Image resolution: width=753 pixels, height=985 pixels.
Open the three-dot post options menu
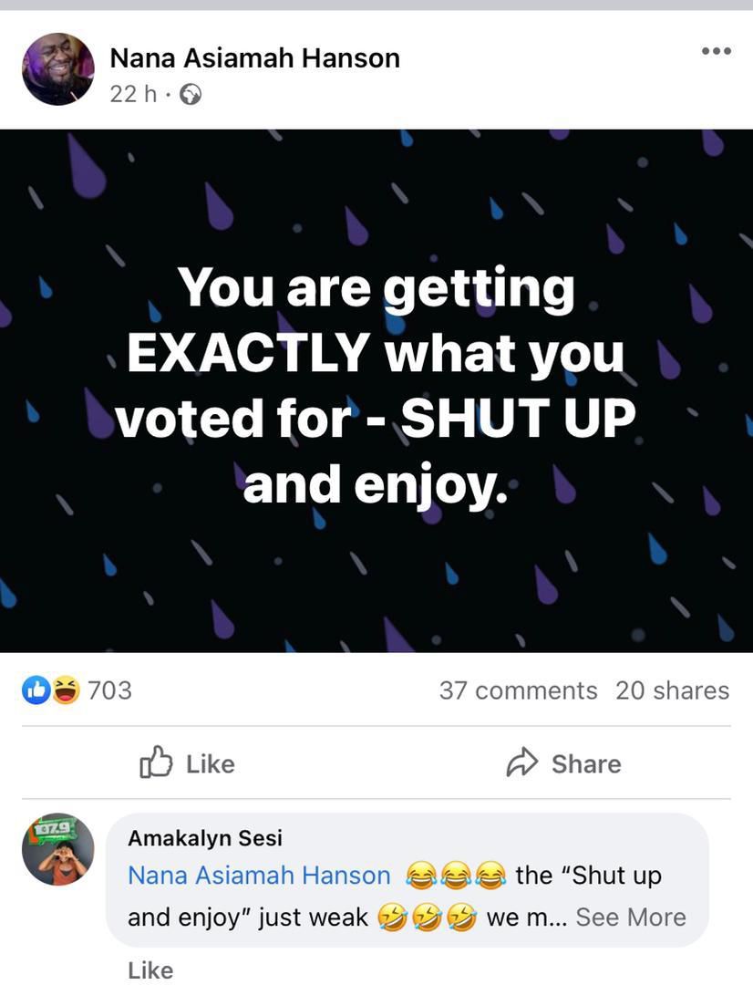click(x=716, y=51)
